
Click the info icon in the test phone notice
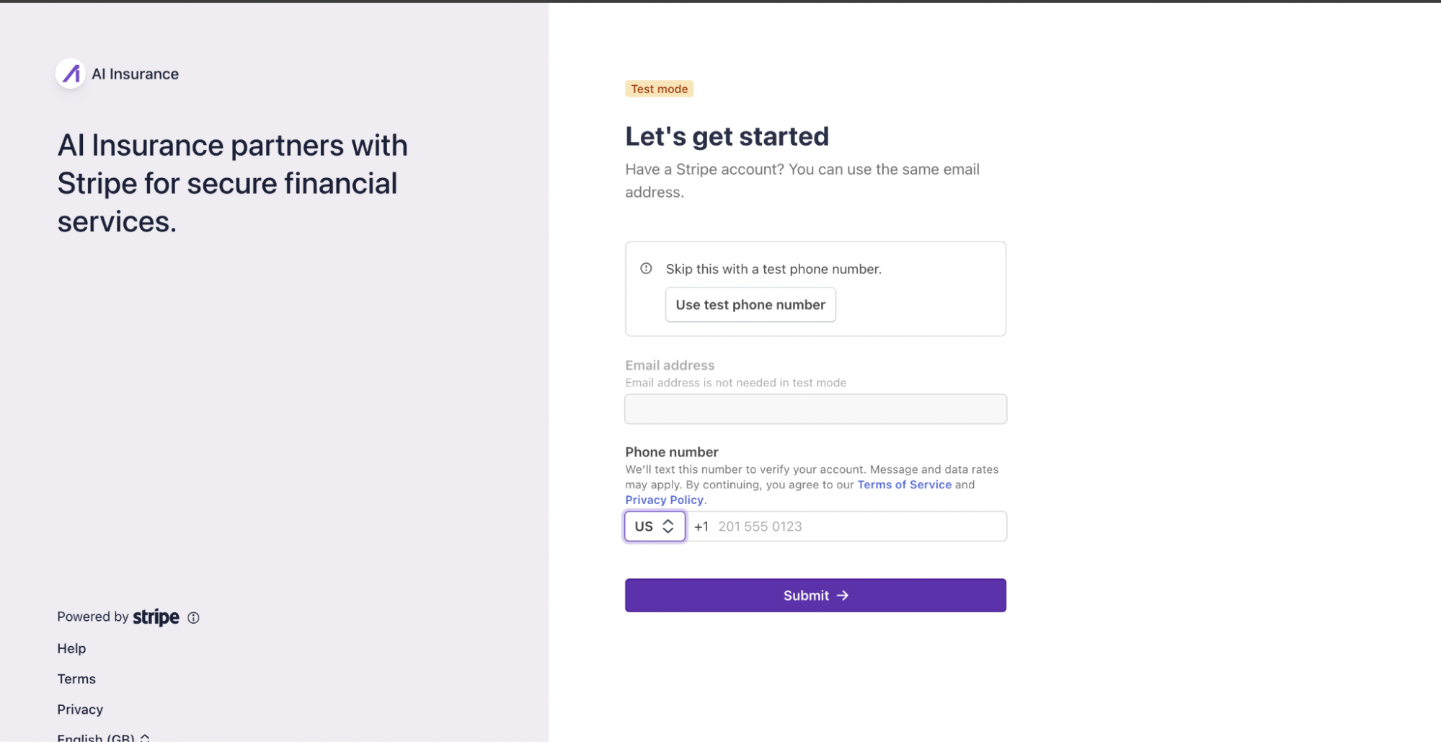(x=646, y=268)
